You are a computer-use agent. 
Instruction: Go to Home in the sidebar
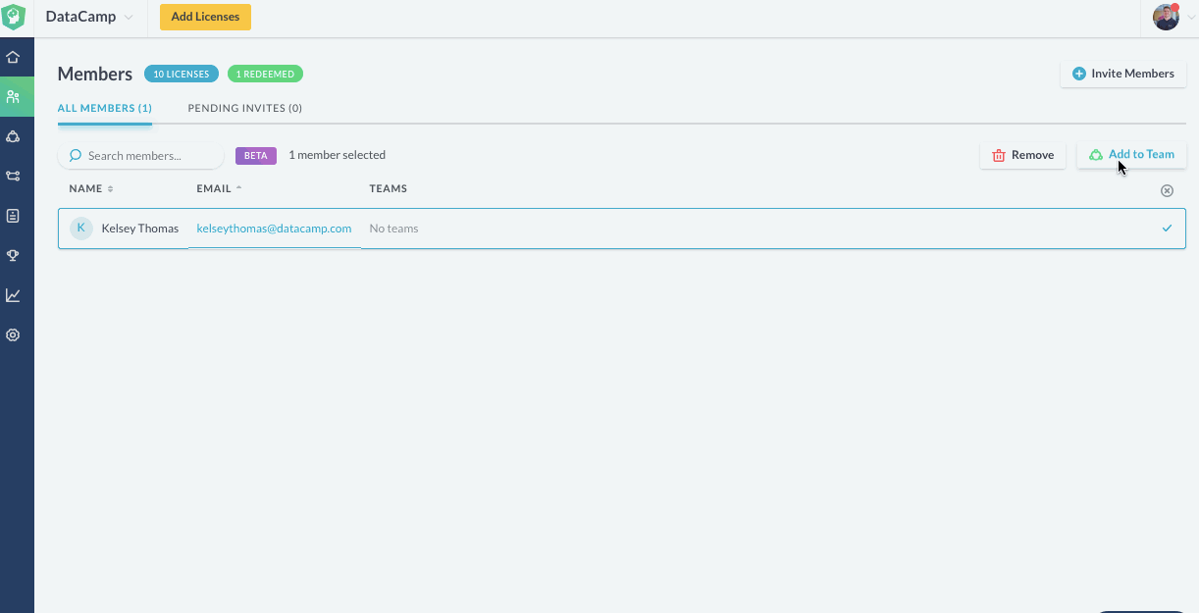pos(13,57)
